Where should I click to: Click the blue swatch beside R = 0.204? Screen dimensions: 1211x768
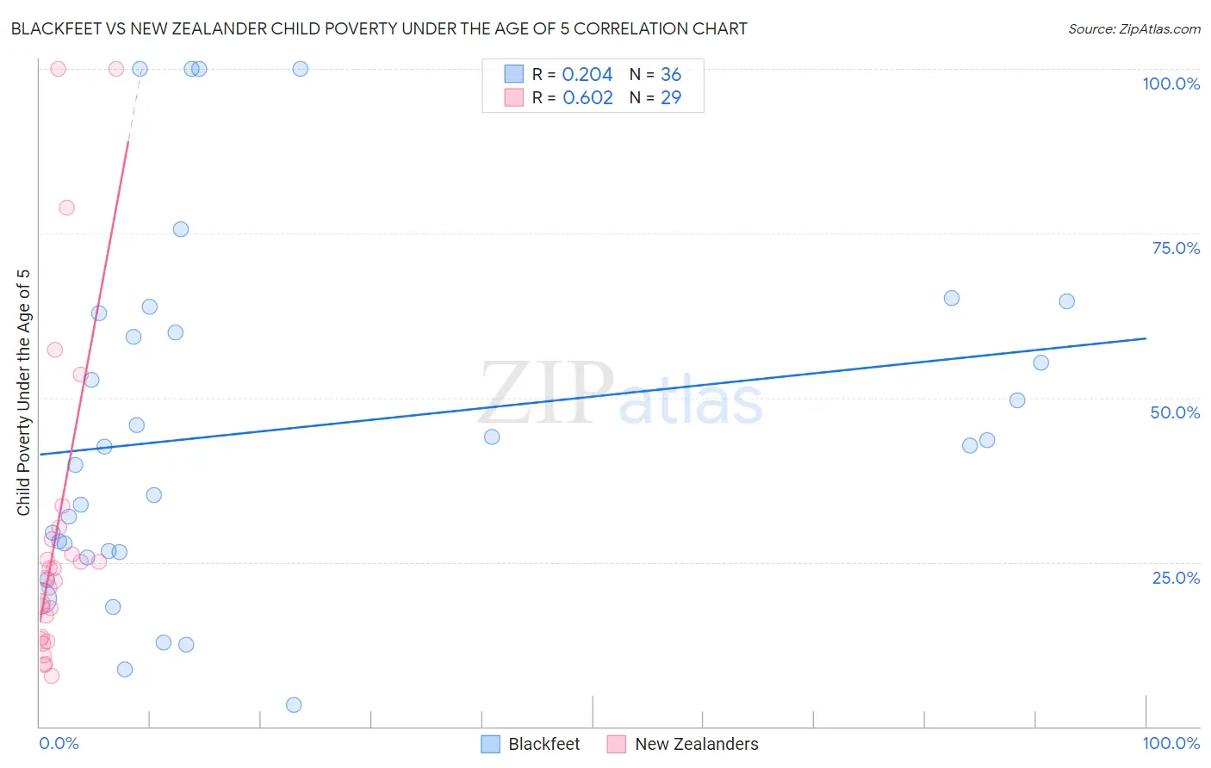(514, 75)
